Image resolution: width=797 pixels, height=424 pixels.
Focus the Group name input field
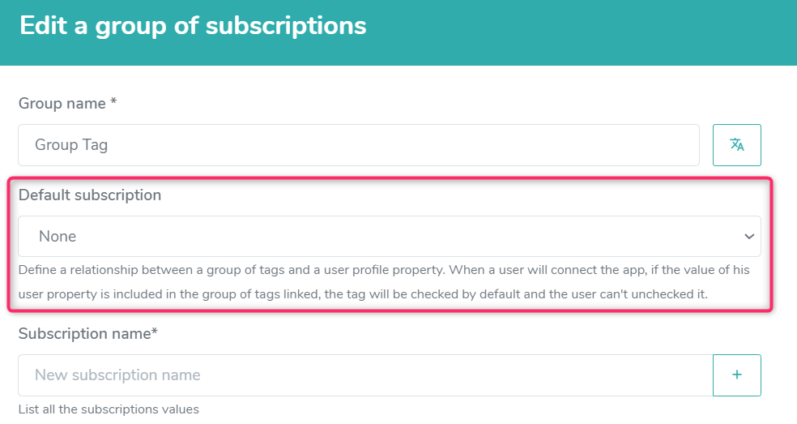[359, 145]
